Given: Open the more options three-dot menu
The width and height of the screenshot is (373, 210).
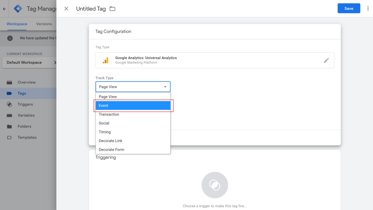Looking at the screenshot, I should (368, 8).
